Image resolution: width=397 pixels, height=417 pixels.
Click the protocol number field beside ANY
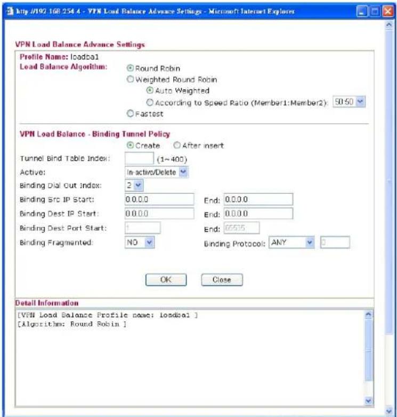335,243
